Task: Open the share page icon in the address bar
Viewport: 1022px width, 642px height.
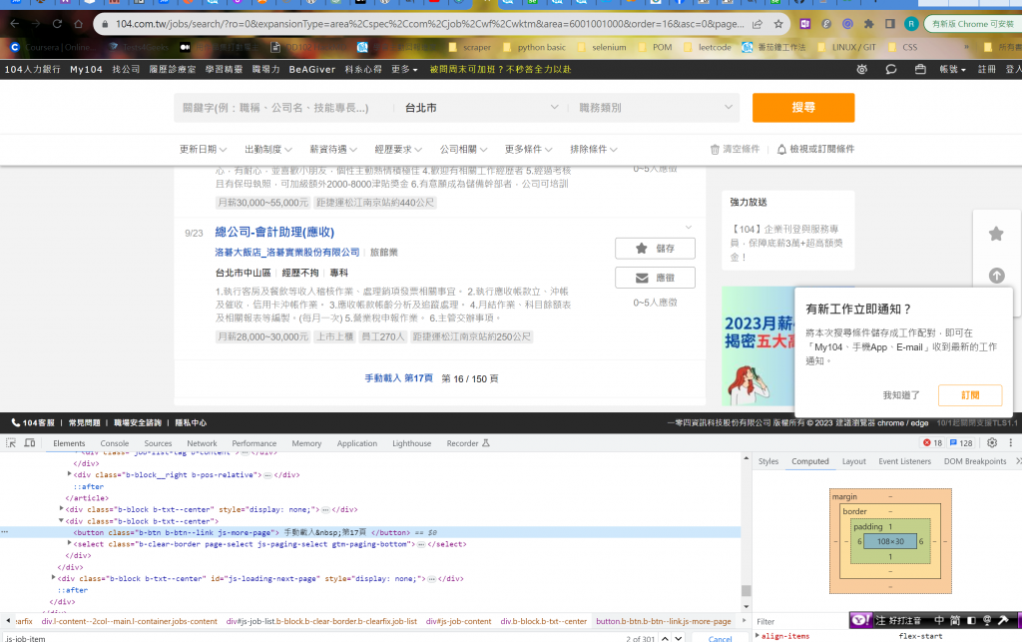Action: pyautogui.click(x=758, y=24)
